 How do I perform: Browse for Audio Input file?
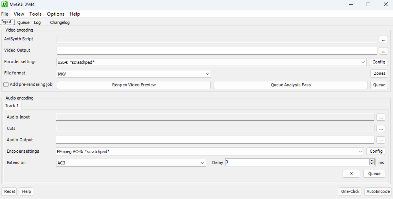(x=381, y=117)
